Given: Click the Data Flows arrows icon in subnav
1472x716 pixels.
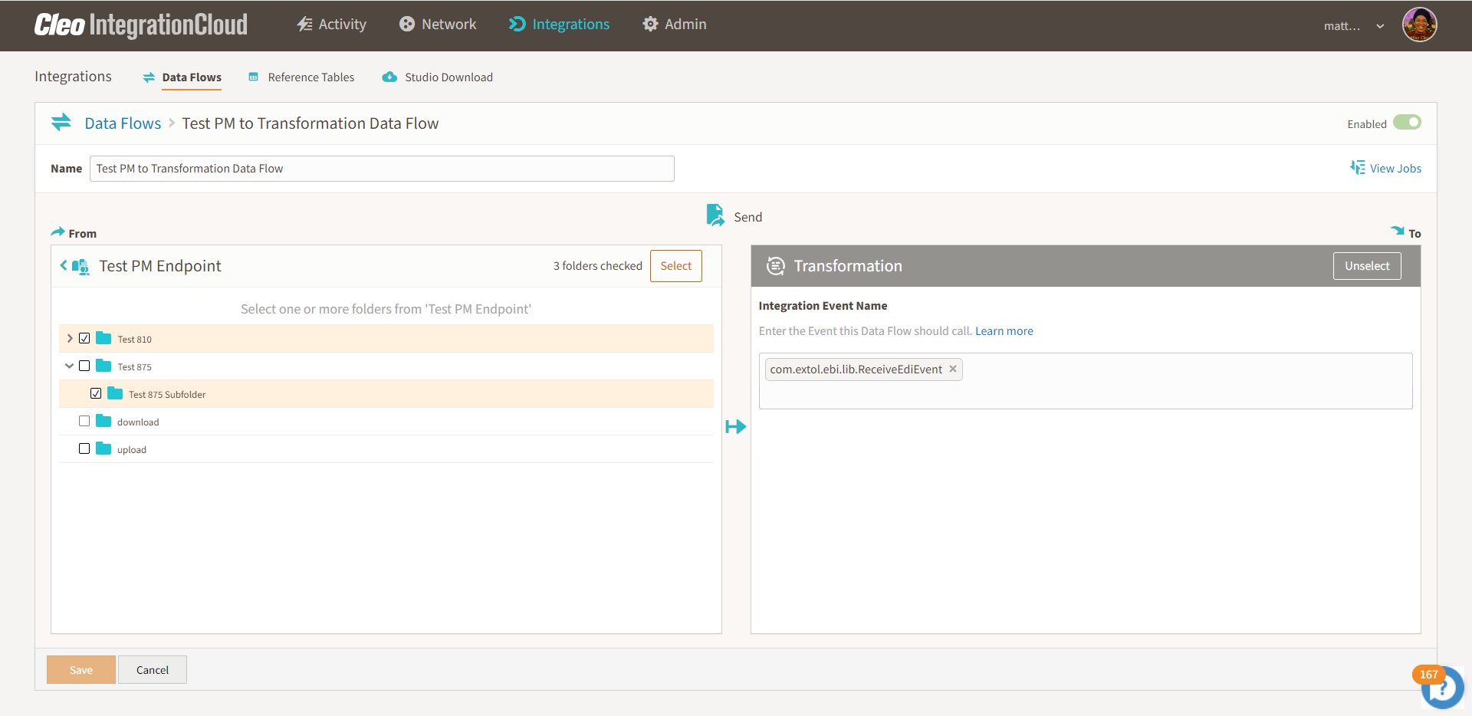Looking at the screenshot, I should click(x=149, y=77).
